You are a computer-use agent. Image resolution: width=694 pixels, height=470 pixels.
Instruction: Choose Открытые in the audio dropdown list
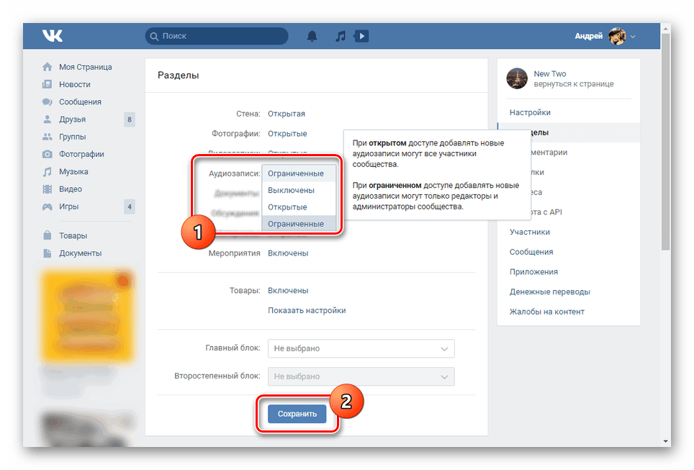click(287, 207)
